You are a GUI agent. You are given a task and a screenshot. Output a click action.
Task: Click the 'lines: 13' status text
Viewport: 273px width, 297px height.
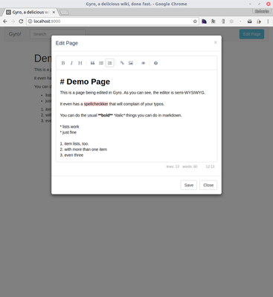(173, 166)
